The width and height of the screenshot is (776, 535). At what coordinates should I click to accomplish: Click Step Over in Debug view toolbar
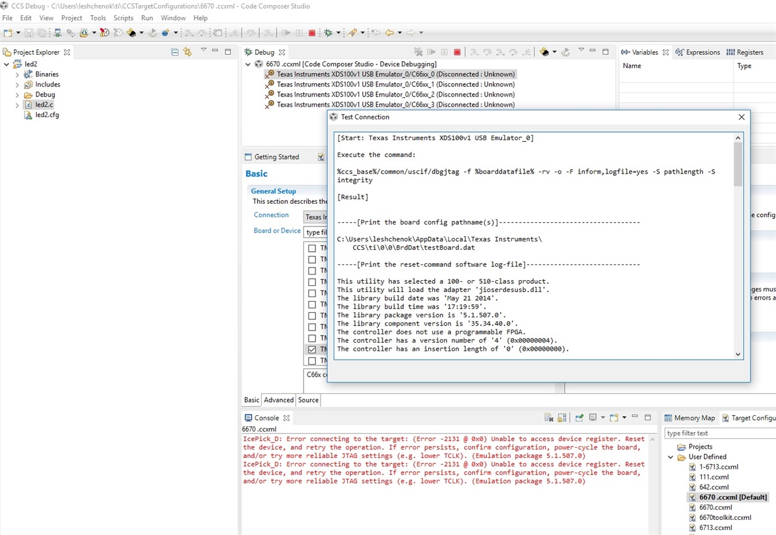click(x=488, y=52)
